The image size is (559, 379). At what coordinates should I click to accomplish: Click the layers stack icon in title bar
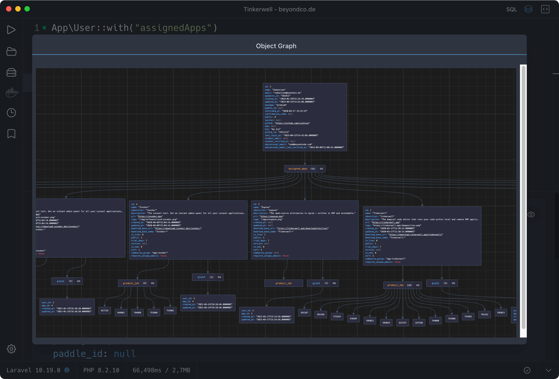528,9
